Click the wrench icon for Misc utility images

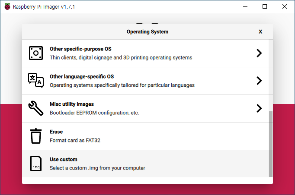point(36,108)
